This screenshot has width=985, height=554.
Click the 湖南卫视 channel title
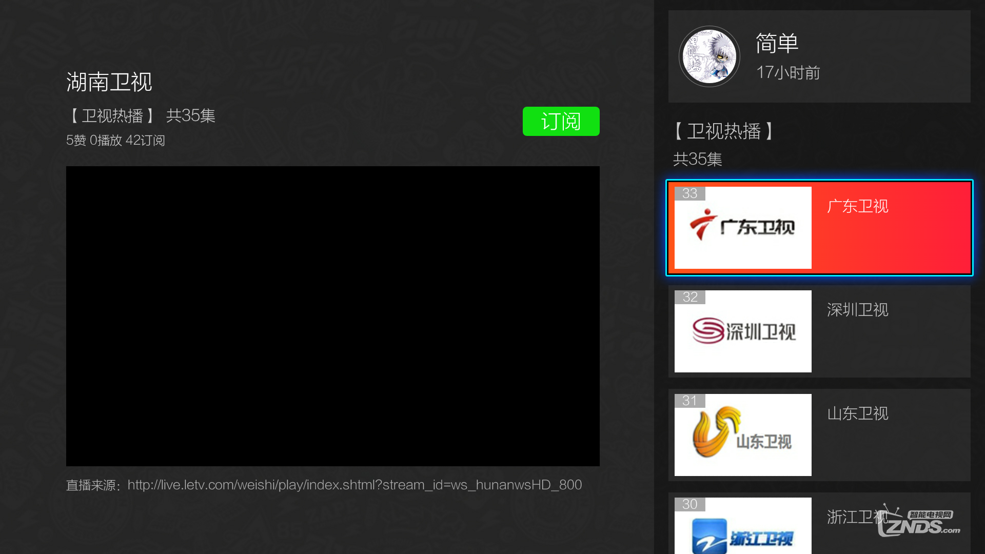coord(109,82)
